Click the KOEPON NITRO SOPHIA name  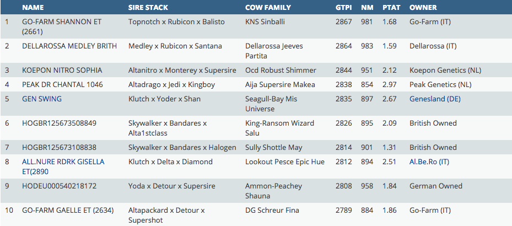[x=62, y=71]
